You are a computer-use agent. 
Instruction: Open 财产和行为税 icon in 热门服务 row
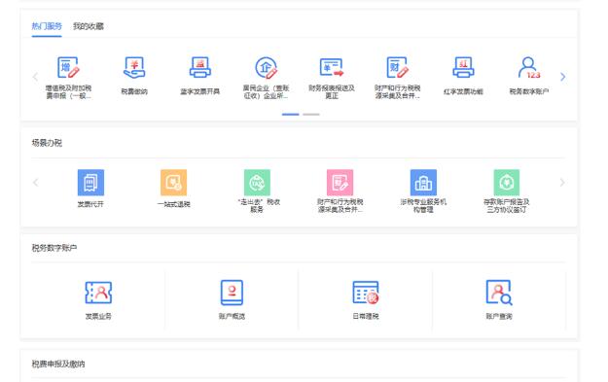coord(398,67)
